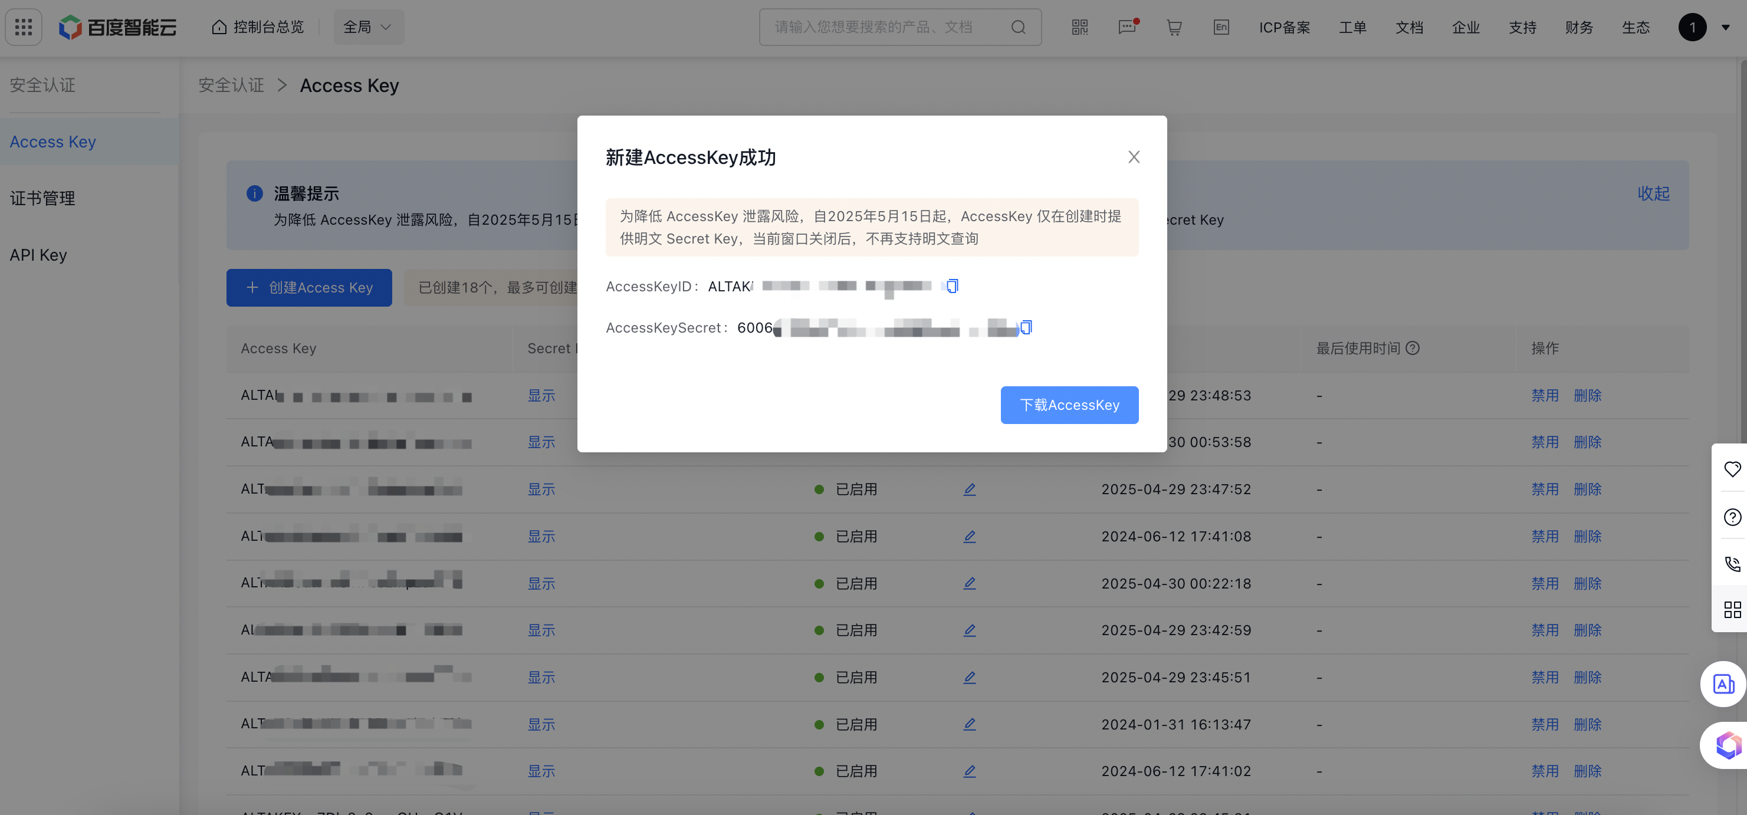1747x815 pixels.
Task: Show secret for the 00:53:58 row
Action: coord(541,442)
